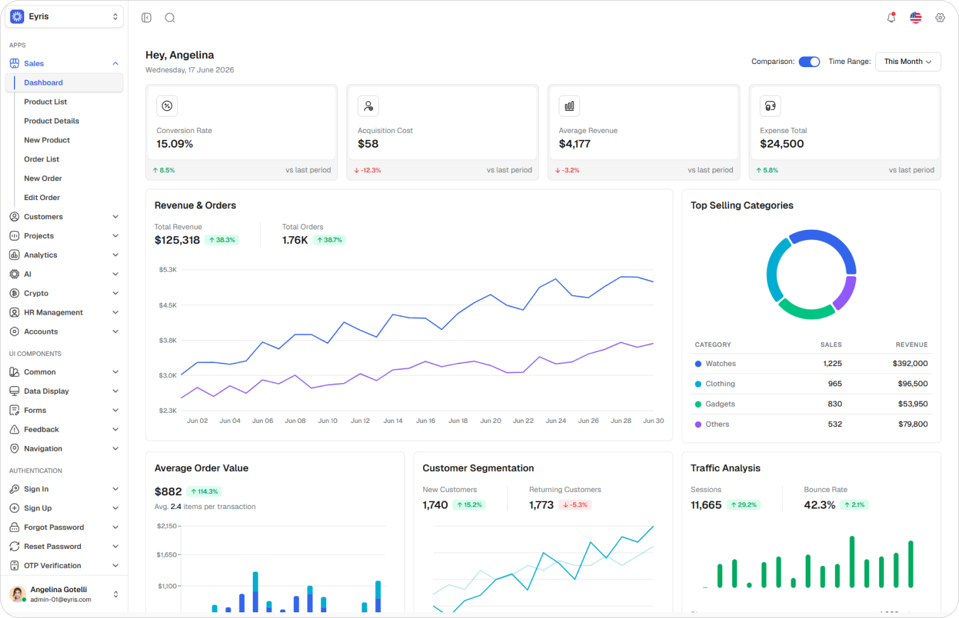Open Product List in the sidebar

(x=46, y=102)
